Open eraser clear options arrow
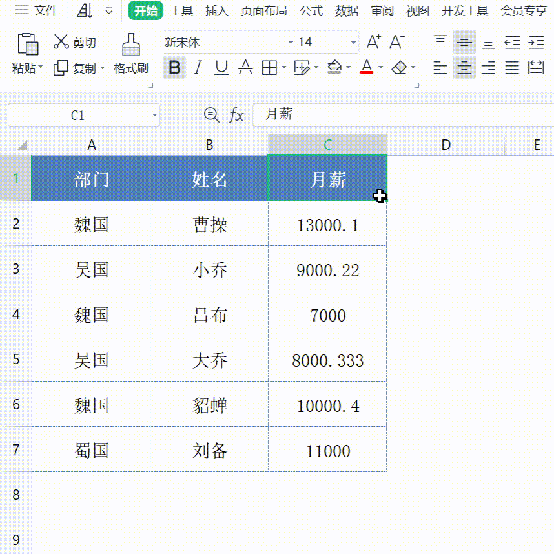Screen dimensions: 554x554 [x=413, y=67]
